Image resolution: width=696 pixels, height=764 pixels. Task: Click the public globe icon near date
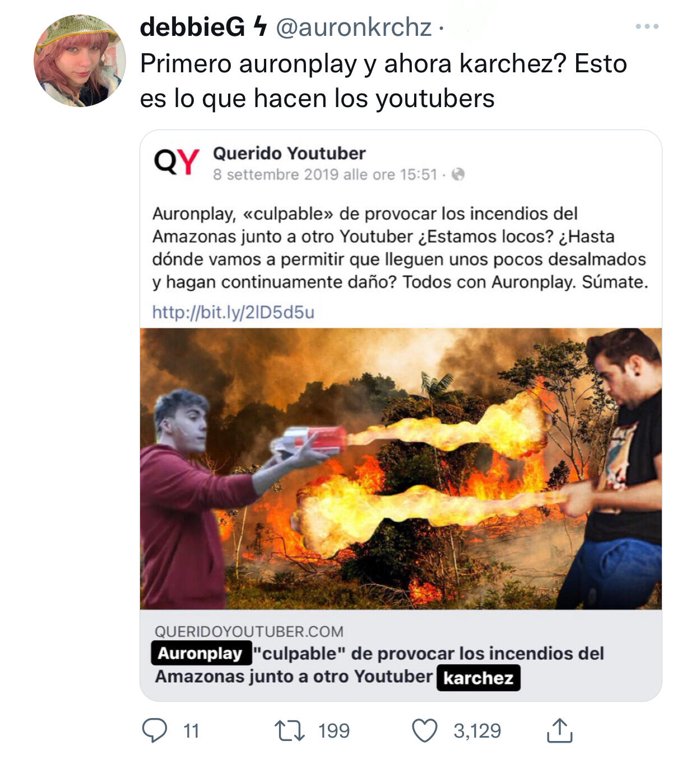pos(458,174)
